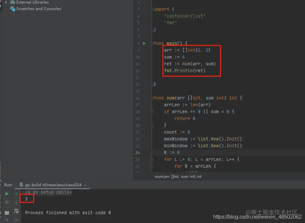The height and width of the screenshot is (223, 305).
Task: Click the Go gopher icon on Run tab
Action: [21, 185]
